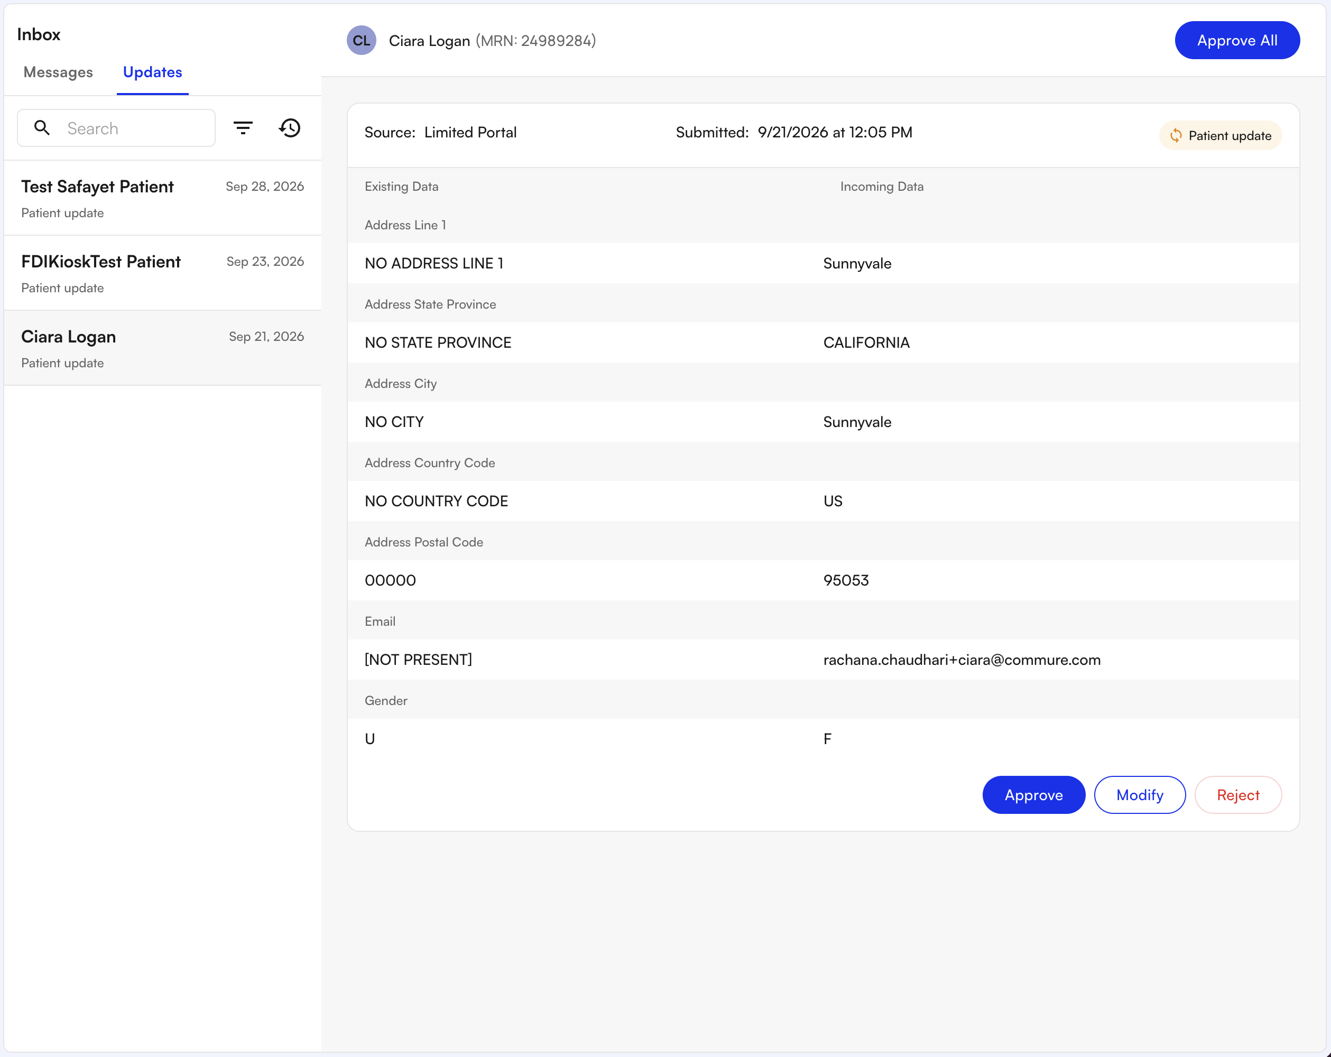Click the incoming email address value
This screenshot has width=1331, height=1057.
961,660
